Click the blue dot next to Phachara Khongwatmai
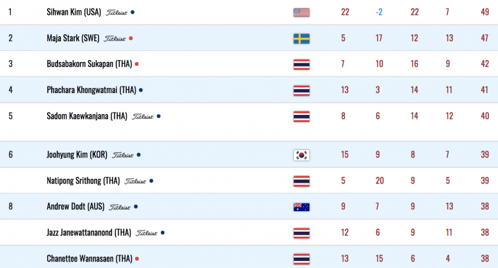Viewport: 498px width, 268px height. [x=141, y=90]
